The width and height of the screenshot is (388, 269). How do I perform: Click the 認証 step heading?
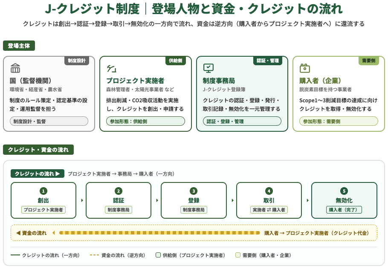tap(118, 200)
